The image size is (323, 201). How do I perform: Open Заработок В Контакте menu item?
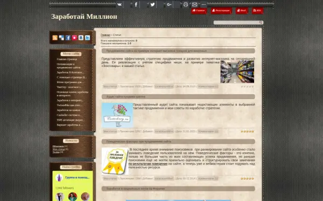(x=70, y=72)
